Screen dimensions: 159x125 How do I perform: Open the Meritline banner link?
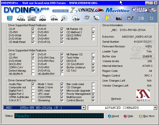pyautogui.click(x=117, y=10)
